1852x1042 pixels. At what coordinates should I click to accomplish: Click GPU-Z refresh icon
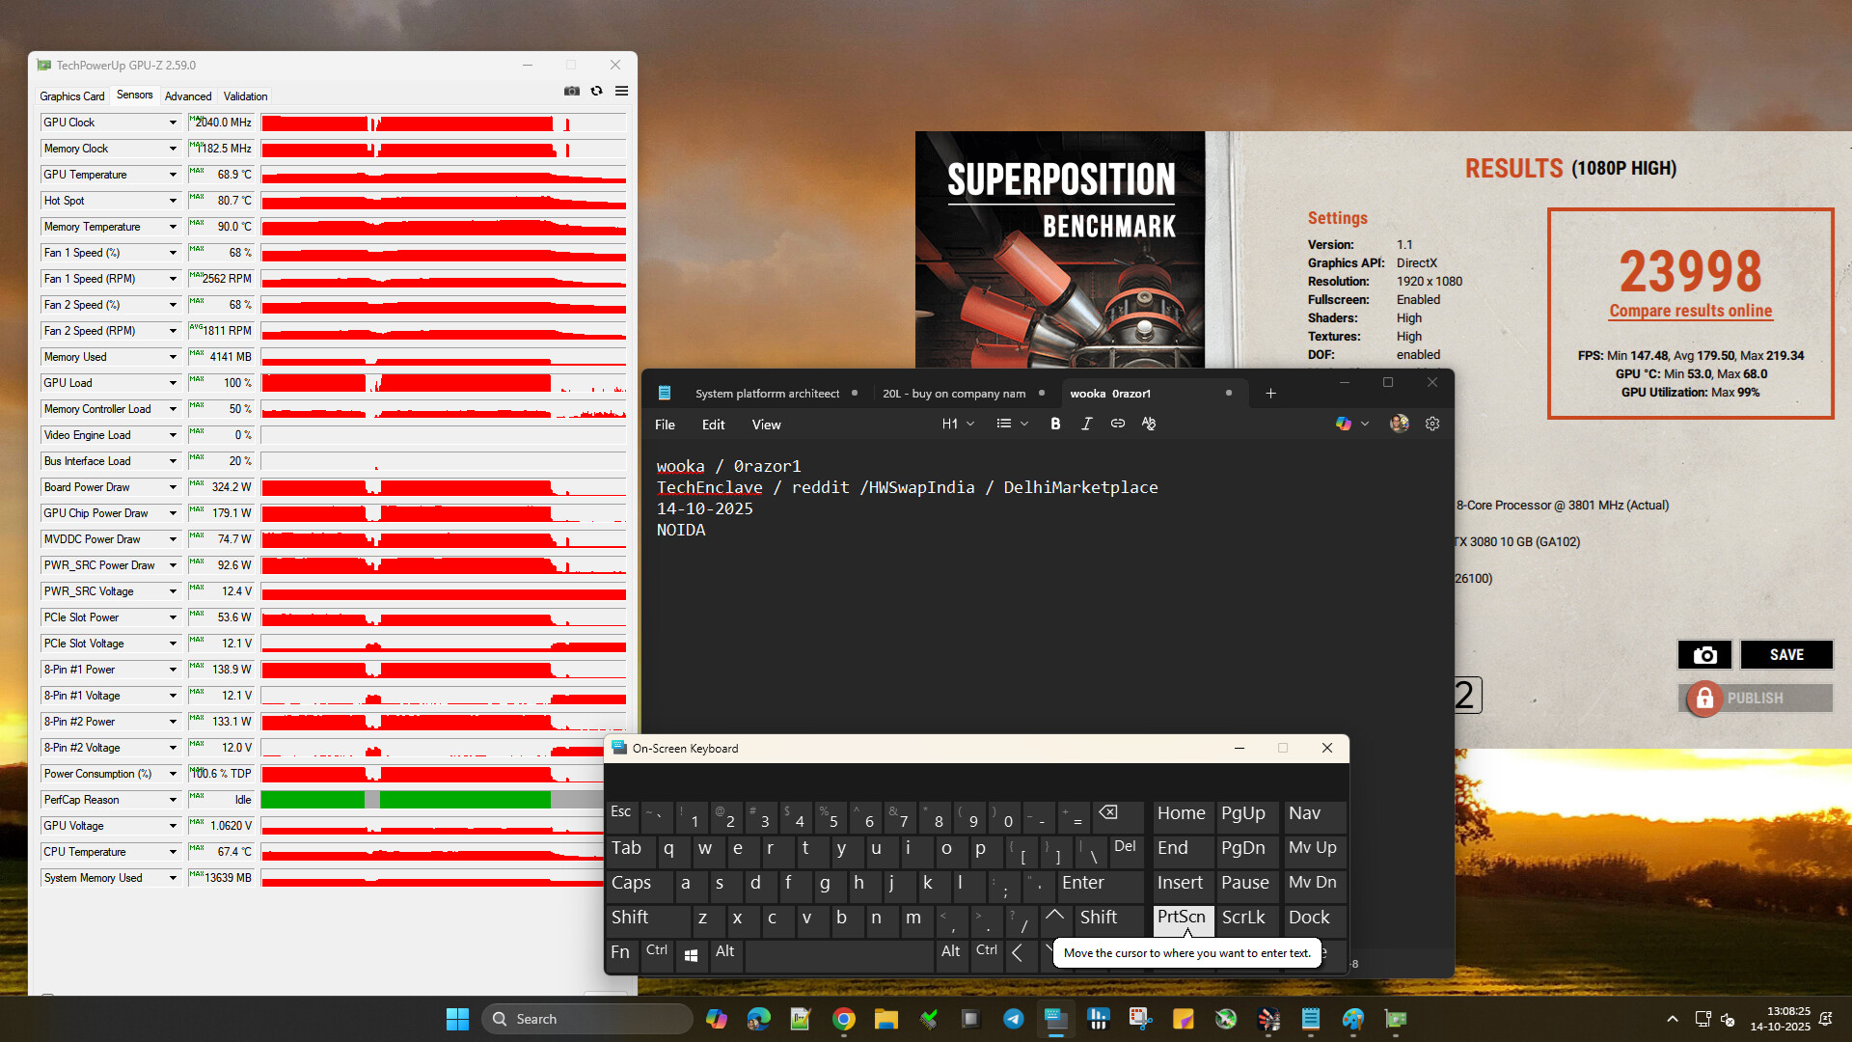coord(597,91)
